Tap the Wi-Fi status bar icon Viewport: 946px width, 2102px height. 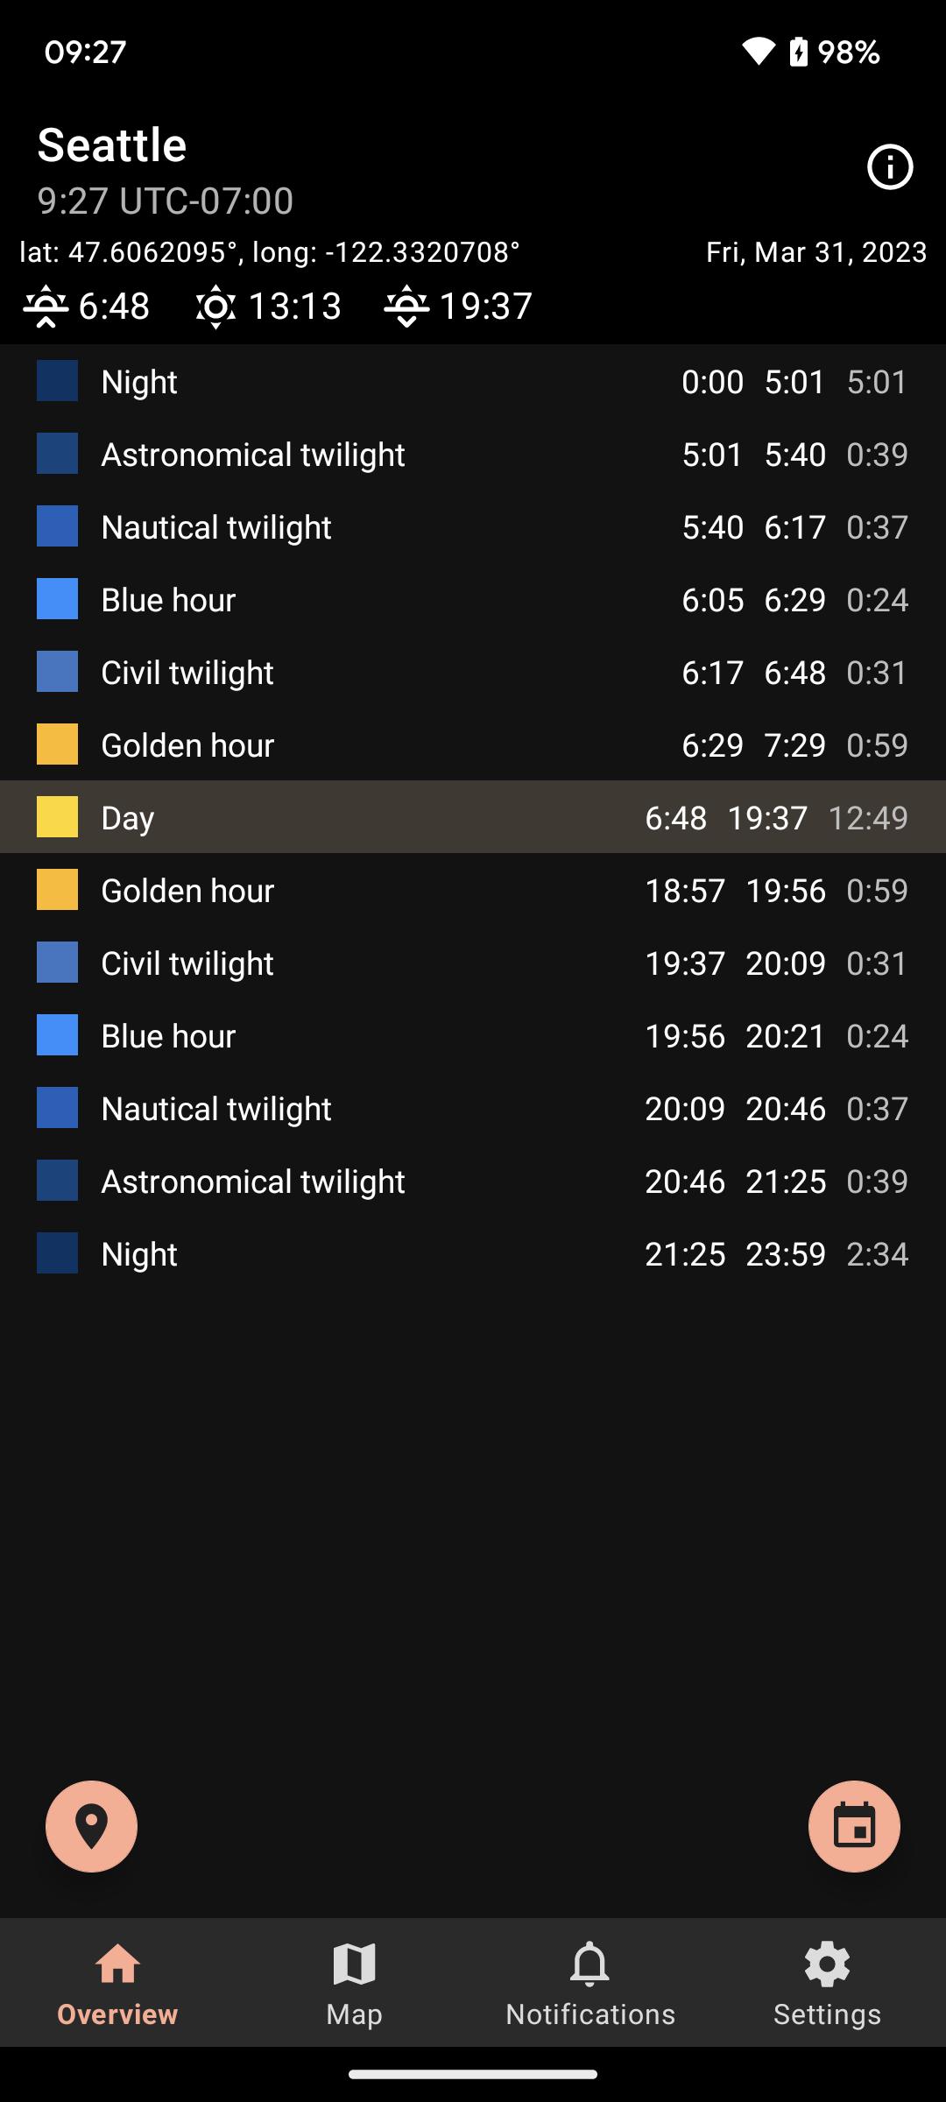[758, 52]
